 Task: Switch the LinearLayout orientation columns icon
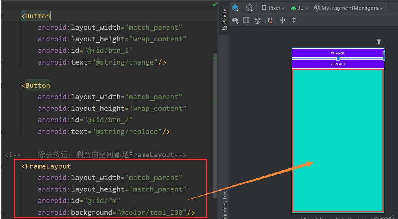pyautogui.click(x=246, y=20)
